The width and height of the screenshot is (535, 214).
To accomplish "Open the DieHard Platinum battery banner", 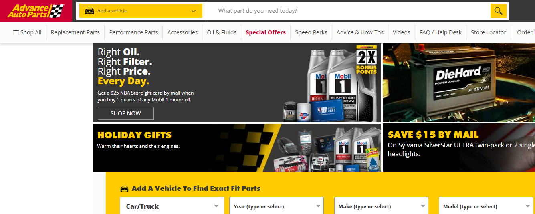I will pos(459,83).
